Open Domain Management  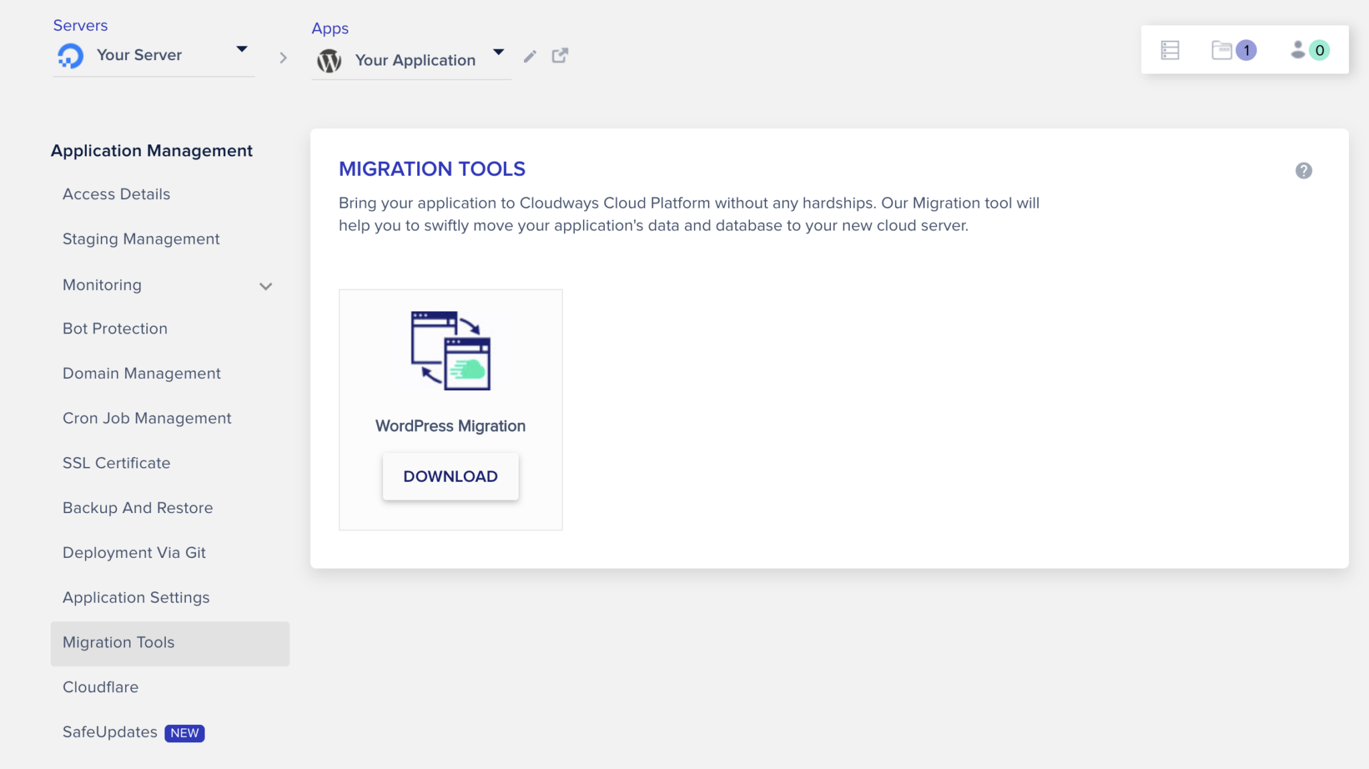[142, 373]
